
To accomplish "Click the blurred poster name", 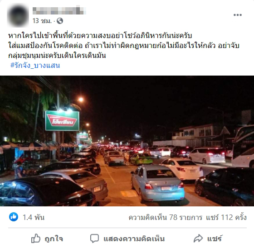I will point(59,10).
